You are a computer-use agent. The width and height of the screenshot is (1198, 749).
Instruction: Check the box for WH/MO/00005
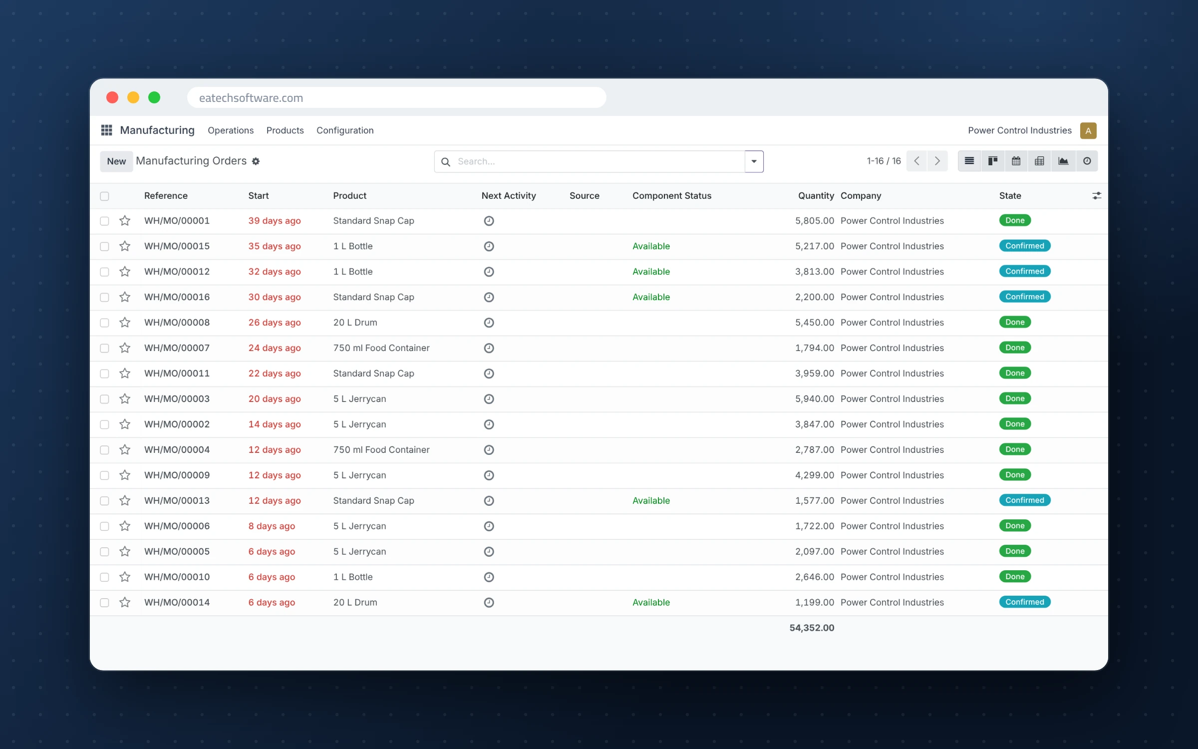[x=104, y=552]
